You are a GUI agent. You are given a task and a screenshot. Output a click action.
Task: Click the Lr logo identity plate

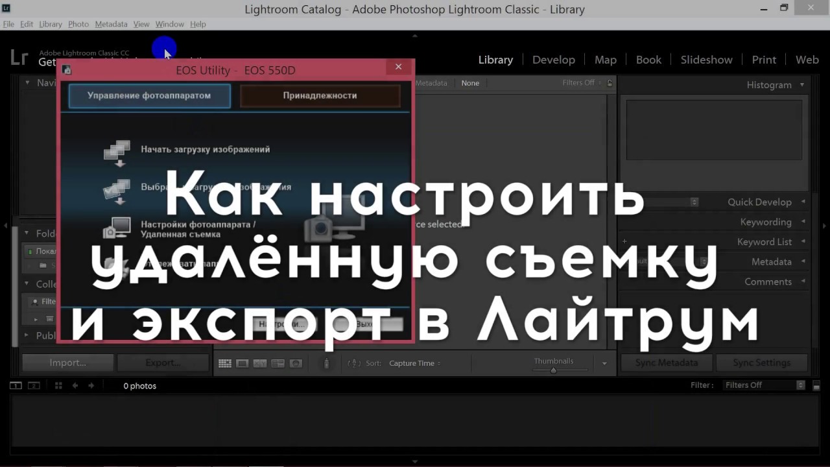(x=19, y=57)
